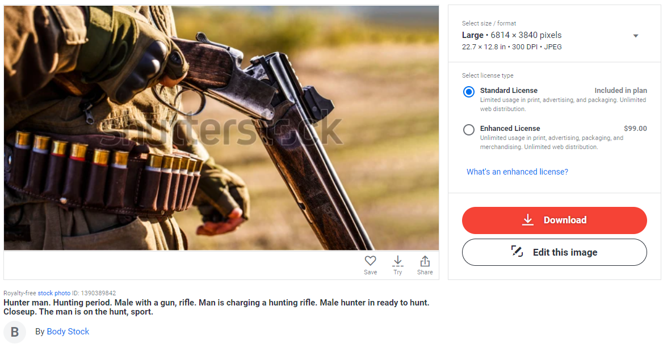Save image with the heart icon
663x348 pixels.
pyautogui.click(x=371, y=261)
